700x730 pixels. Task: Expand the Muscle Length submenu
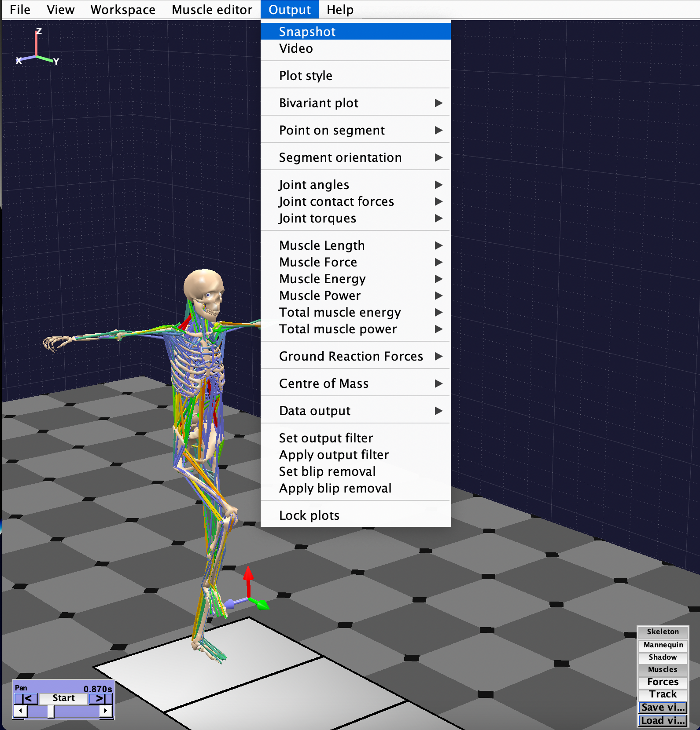(356, 245)
